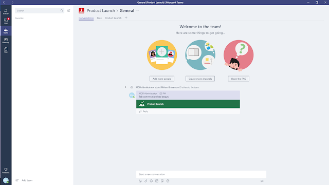Click the add people illustration thumbnail

click(x=162, y=55)
